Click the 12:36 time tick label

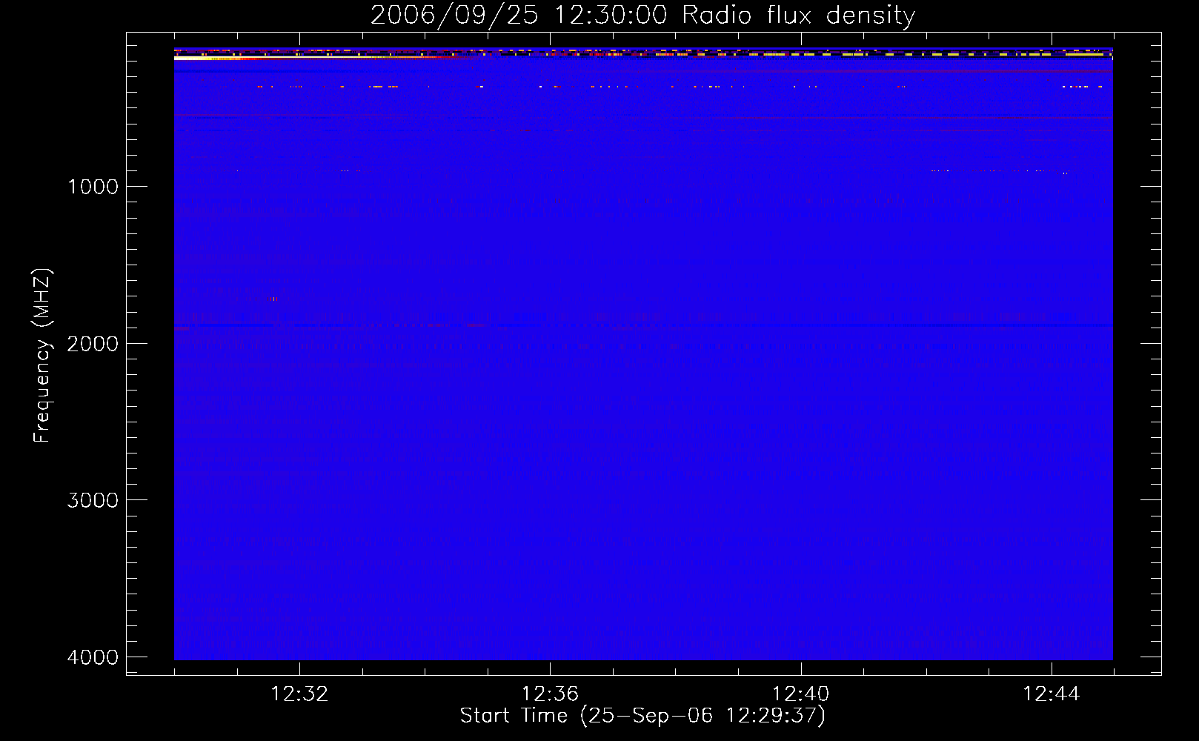[x=550, y=694]
